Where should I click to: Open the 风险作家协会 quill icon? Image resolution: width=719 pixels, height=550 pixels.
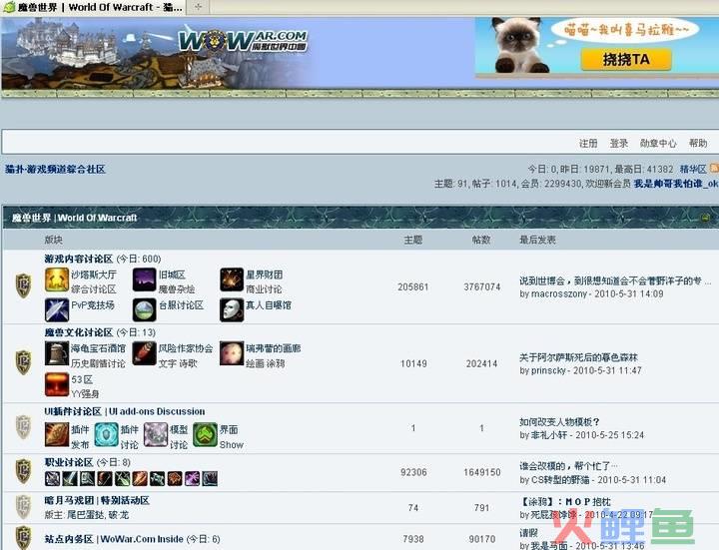[144, 353]
